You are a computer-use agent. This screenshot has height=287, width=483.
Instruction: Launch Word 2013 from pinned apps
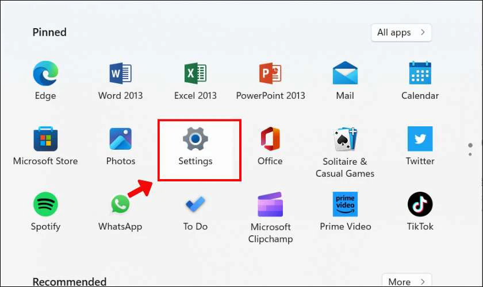[x=120, y=73]
